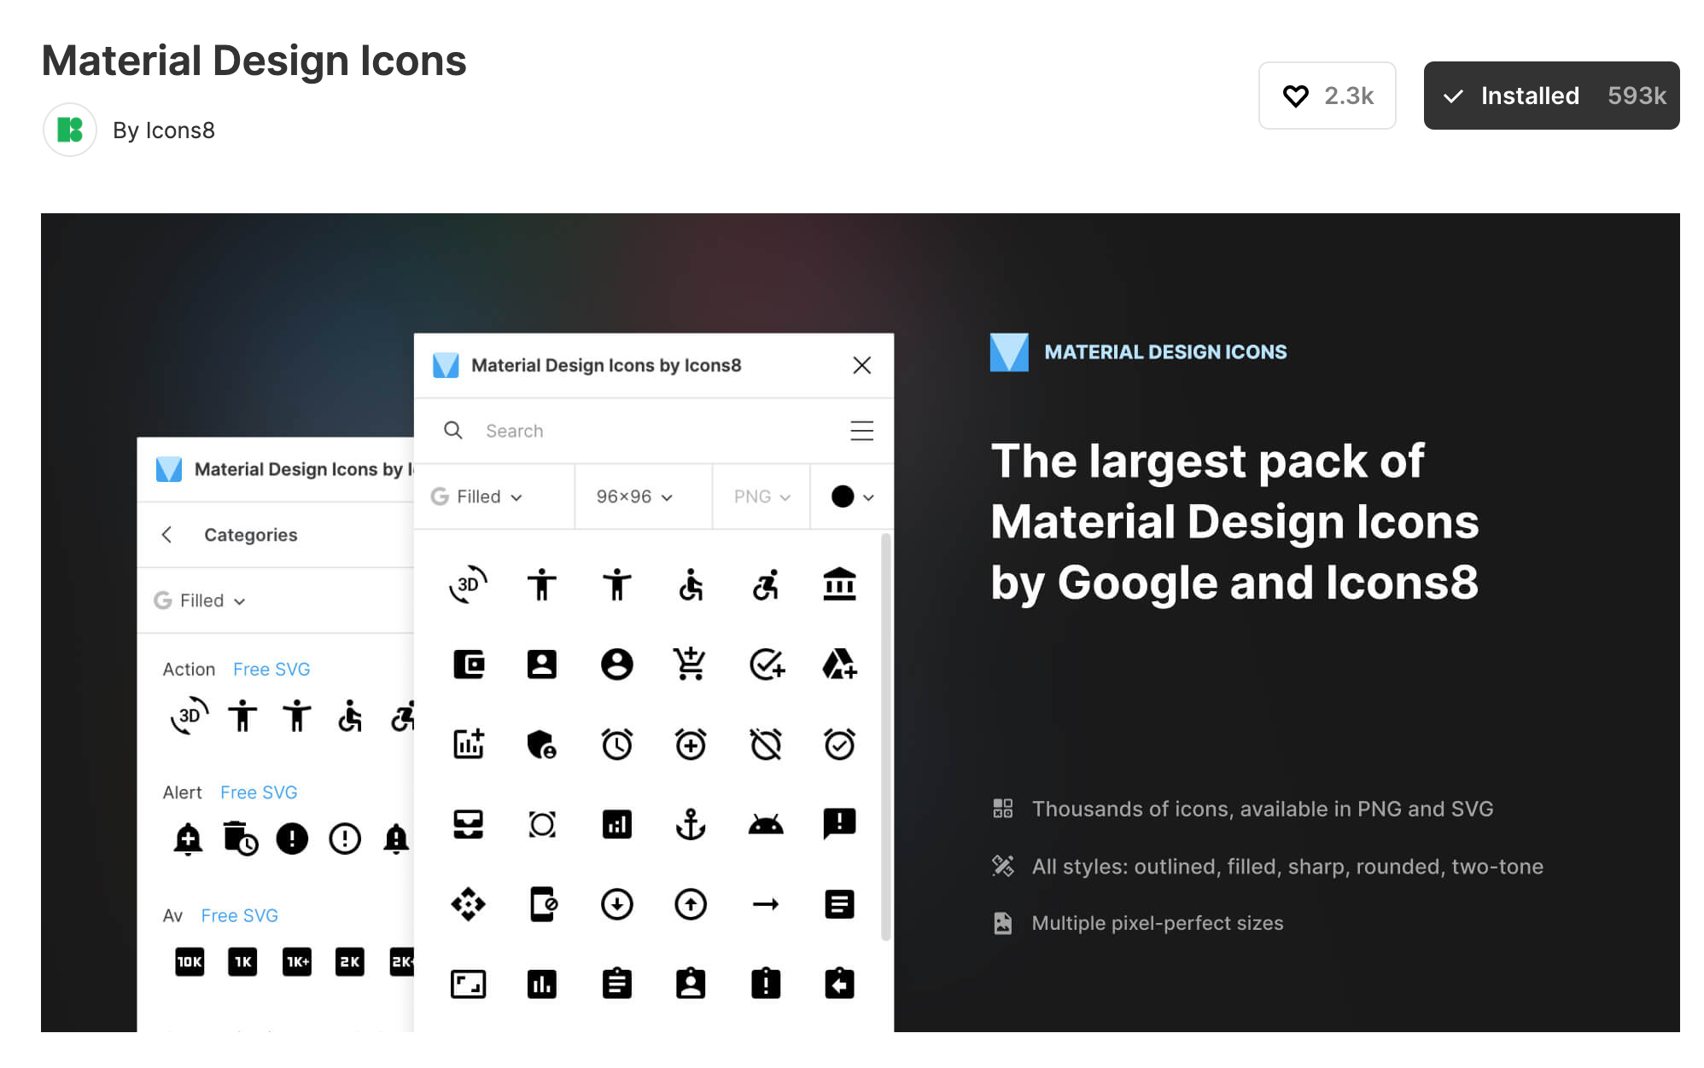This screenshot has height=1068, width=1704.
Task: Click the heart like button
Action: point(1326,96)
